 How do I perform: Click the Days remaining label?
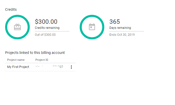point(120,28)
